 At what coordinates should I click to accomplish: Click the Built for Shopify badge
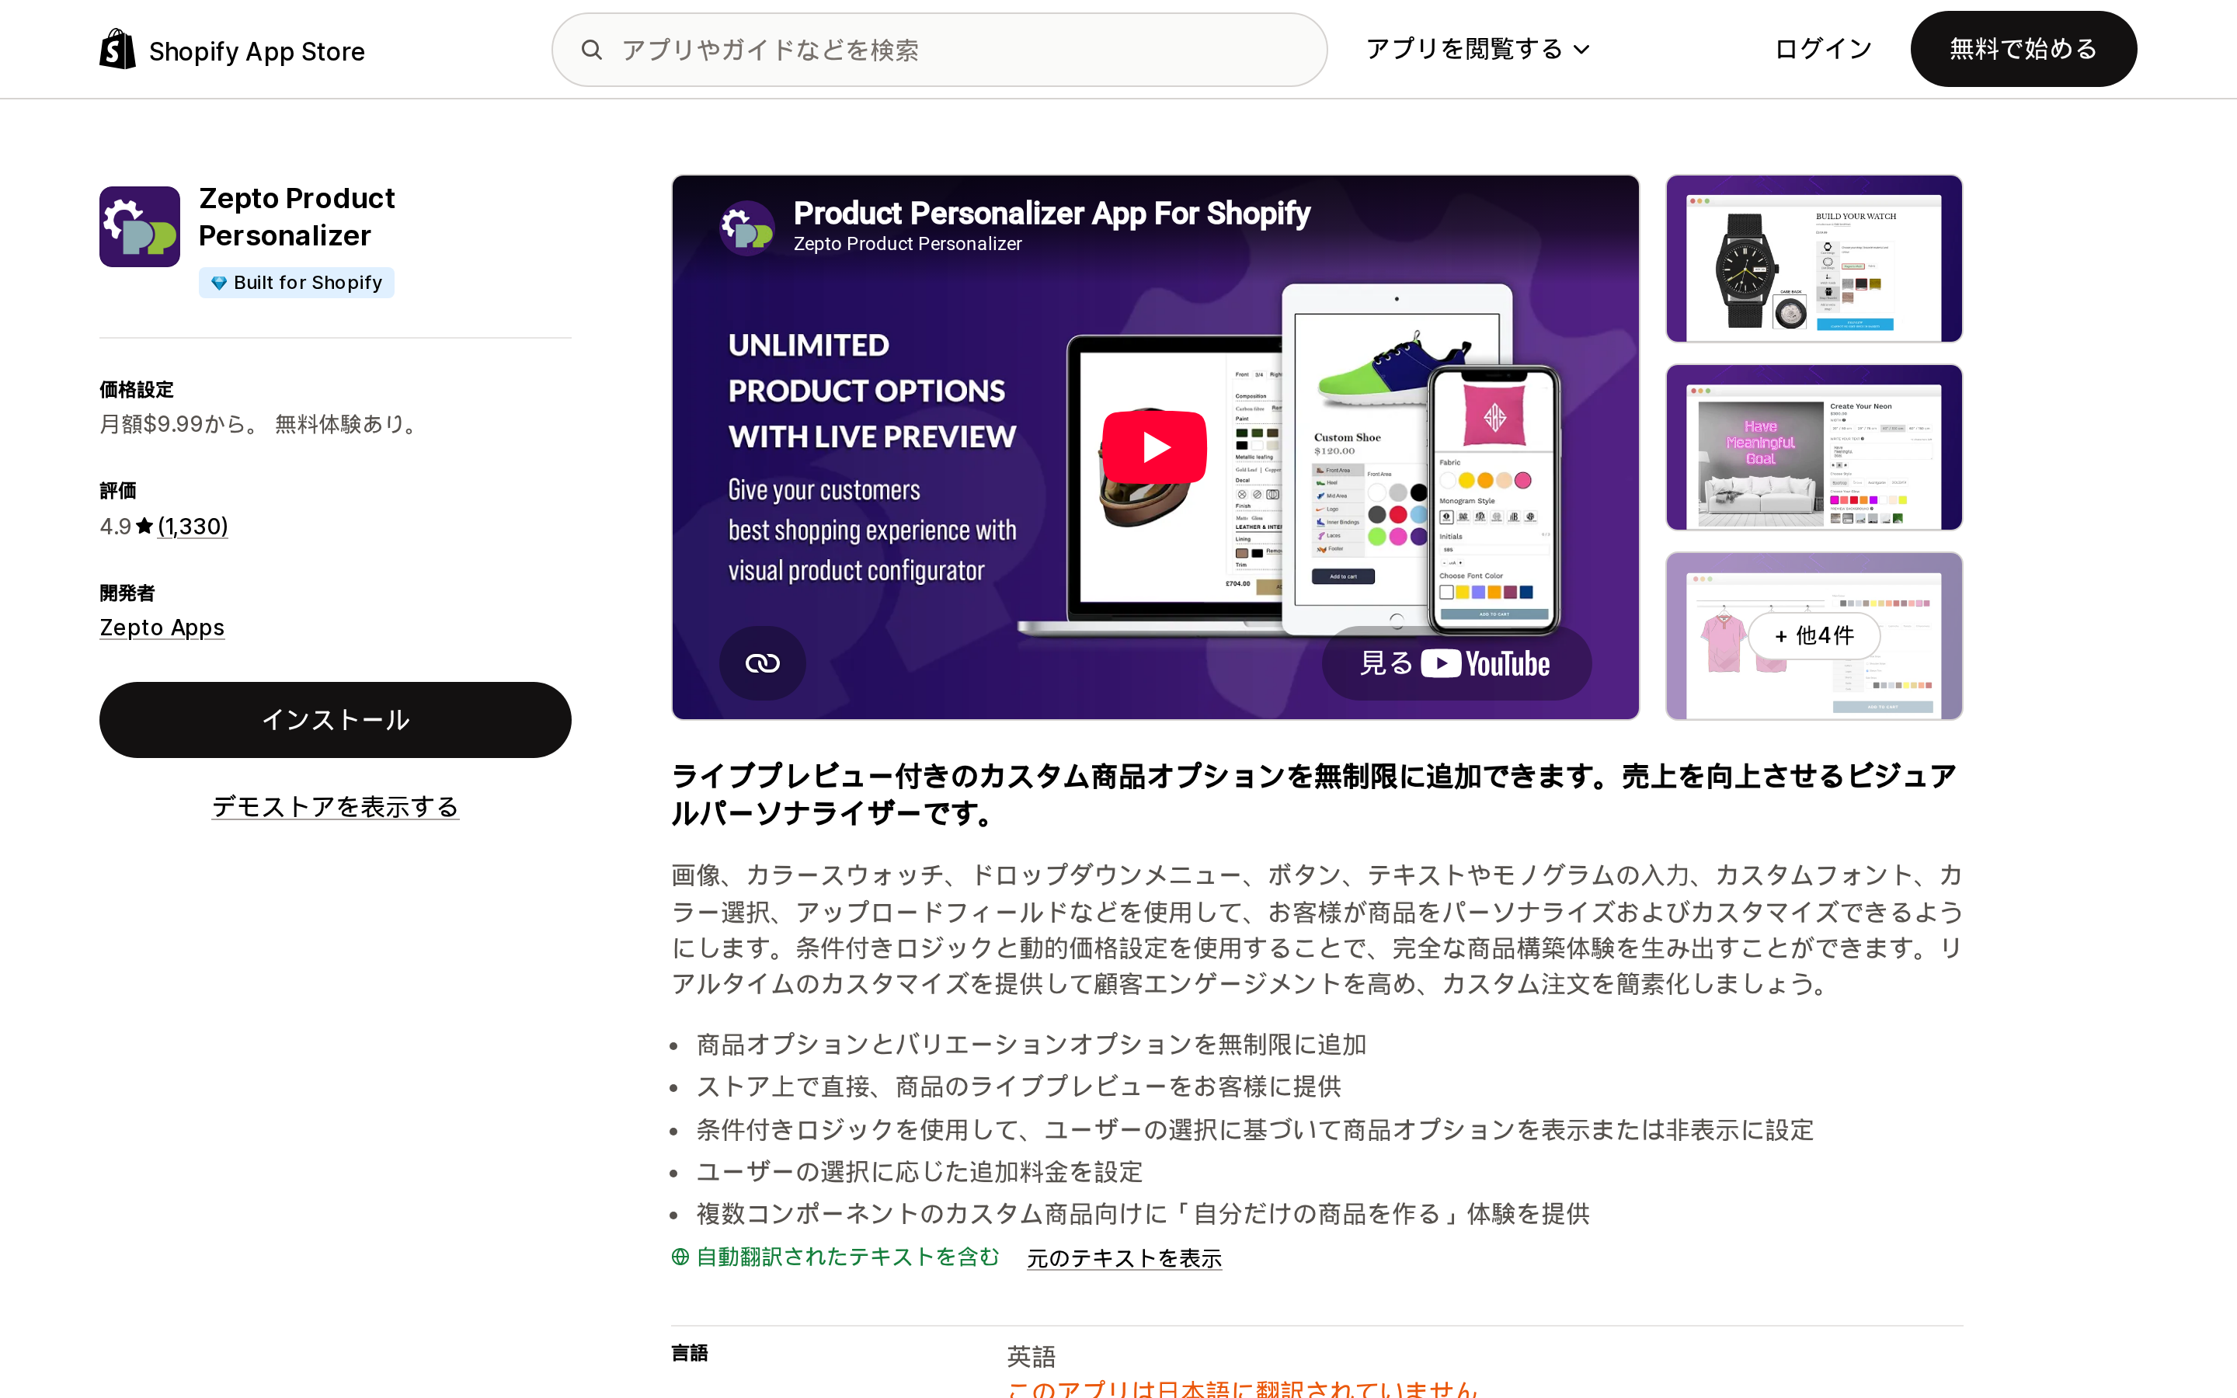(x=297, y=283)
